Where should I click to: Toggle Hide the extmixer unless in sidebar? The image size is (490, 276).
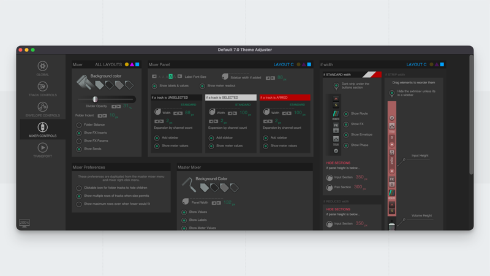point(391,93)
